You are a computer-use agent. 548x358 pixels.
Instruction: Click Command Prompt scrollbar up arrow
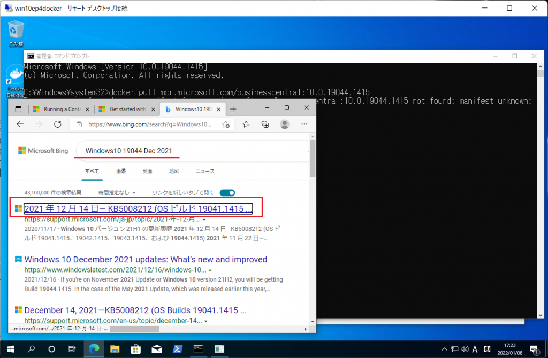(541, 66)
